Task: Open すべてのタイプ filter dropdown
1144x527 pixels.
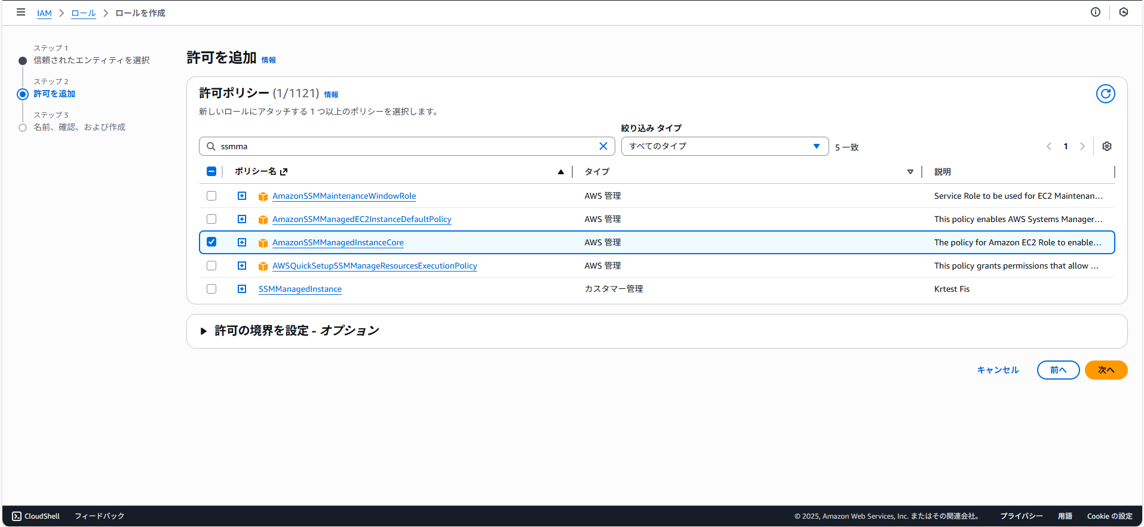Action: coord(725,146)
